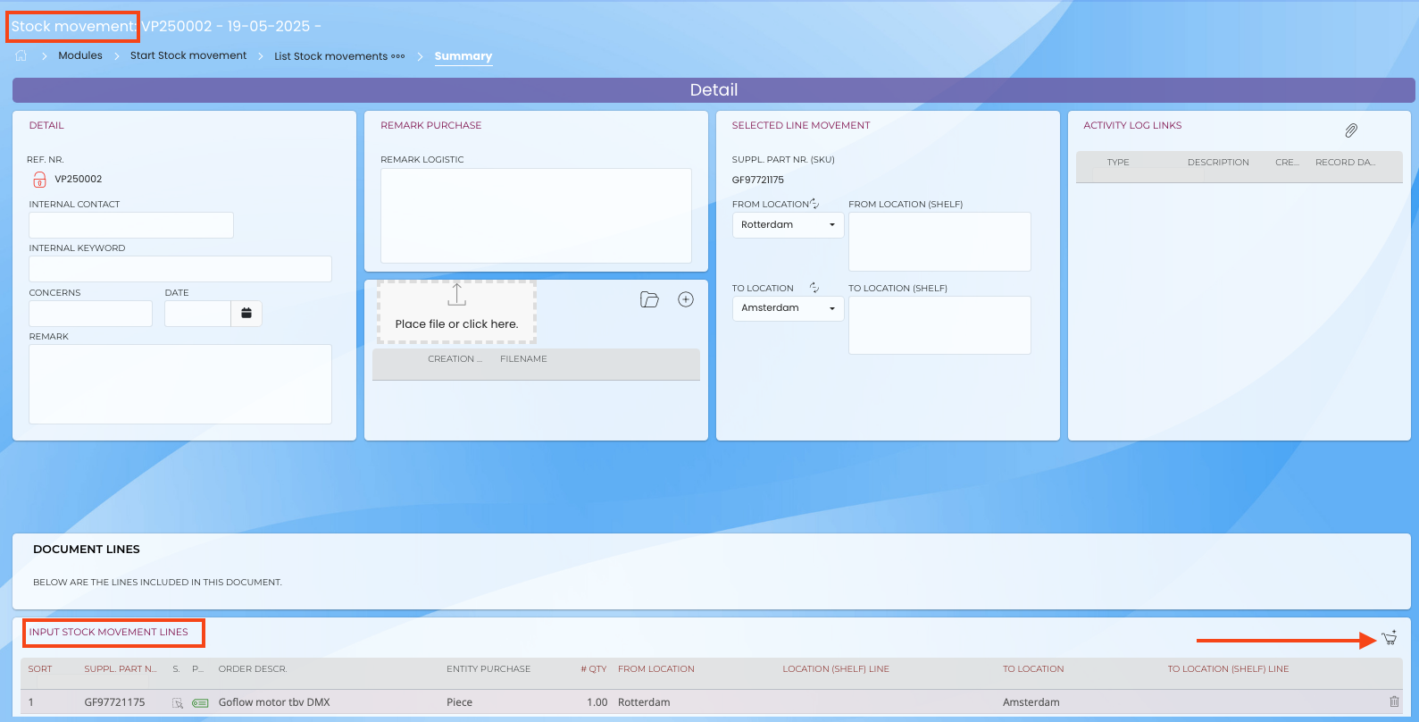Sort activity log by Record Da.. column
The width and height of the screenshot is (1419, 722).
[x=1345, y=163]
